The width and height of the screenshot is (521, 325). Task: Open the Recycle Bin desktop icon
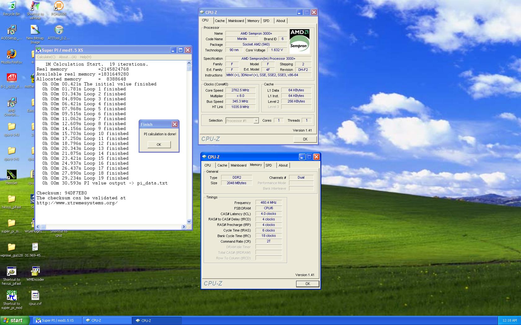click(x=11, y=8)
